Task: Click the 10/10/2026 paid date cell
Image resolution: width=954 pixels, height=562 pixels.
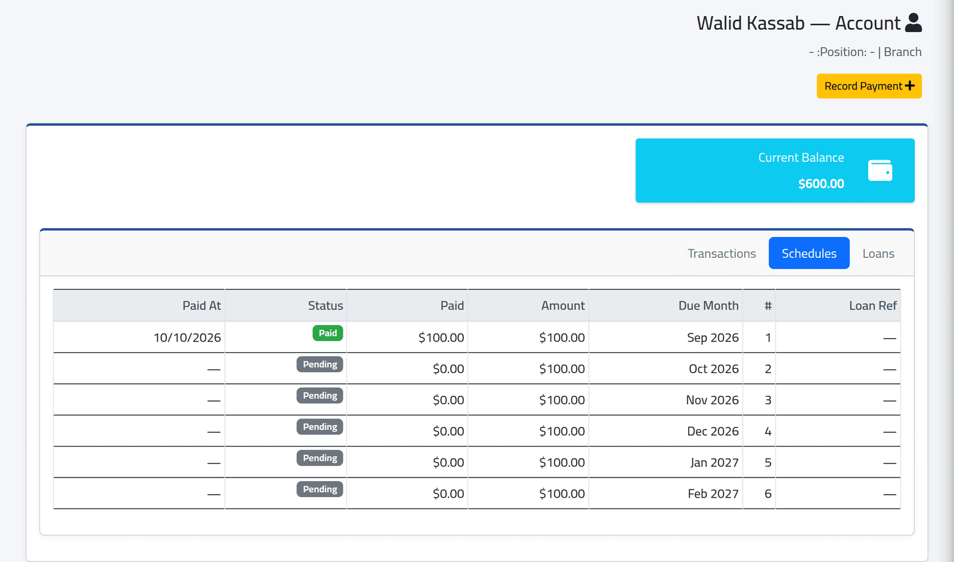Action: (x=139, y=338)
